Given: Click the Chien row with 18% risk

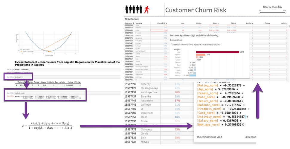Looking at the screenshot, I should point(159,117).
